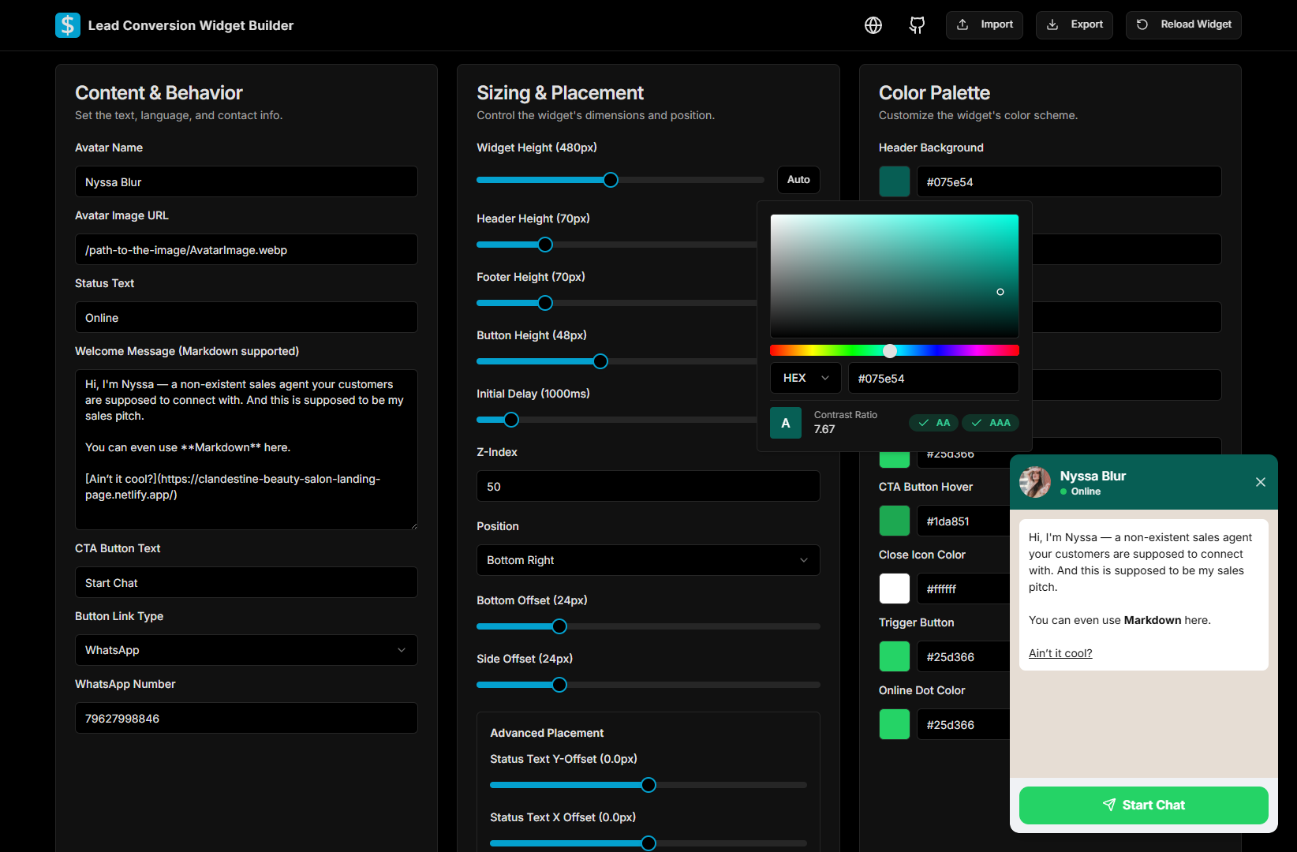This screenshot has width=1297, height=852.
Task: Click the Export button
Action: pyautogui.click(x=1075, y=25)
